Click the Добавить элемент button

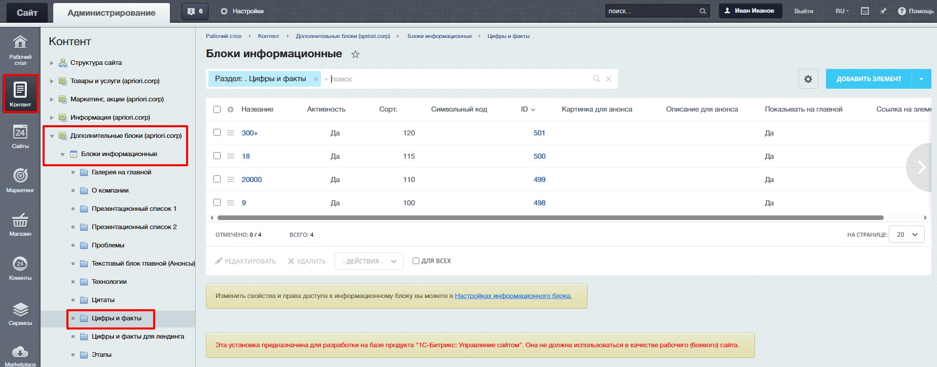(x=869, y=79)
